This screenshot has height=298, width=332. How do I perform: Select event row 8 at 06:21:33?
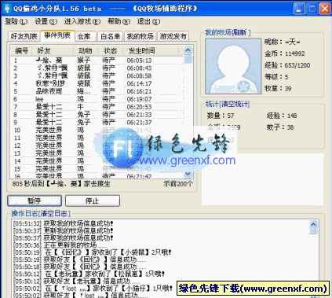97,115
